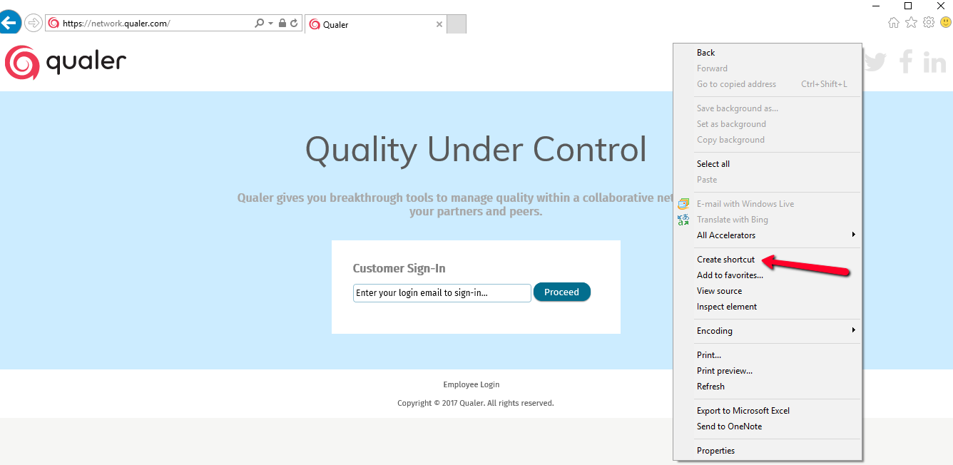This screenshot has width=953, height=465.
Task: Click the Home icon in browser toolbar
Action: [894, 23]
